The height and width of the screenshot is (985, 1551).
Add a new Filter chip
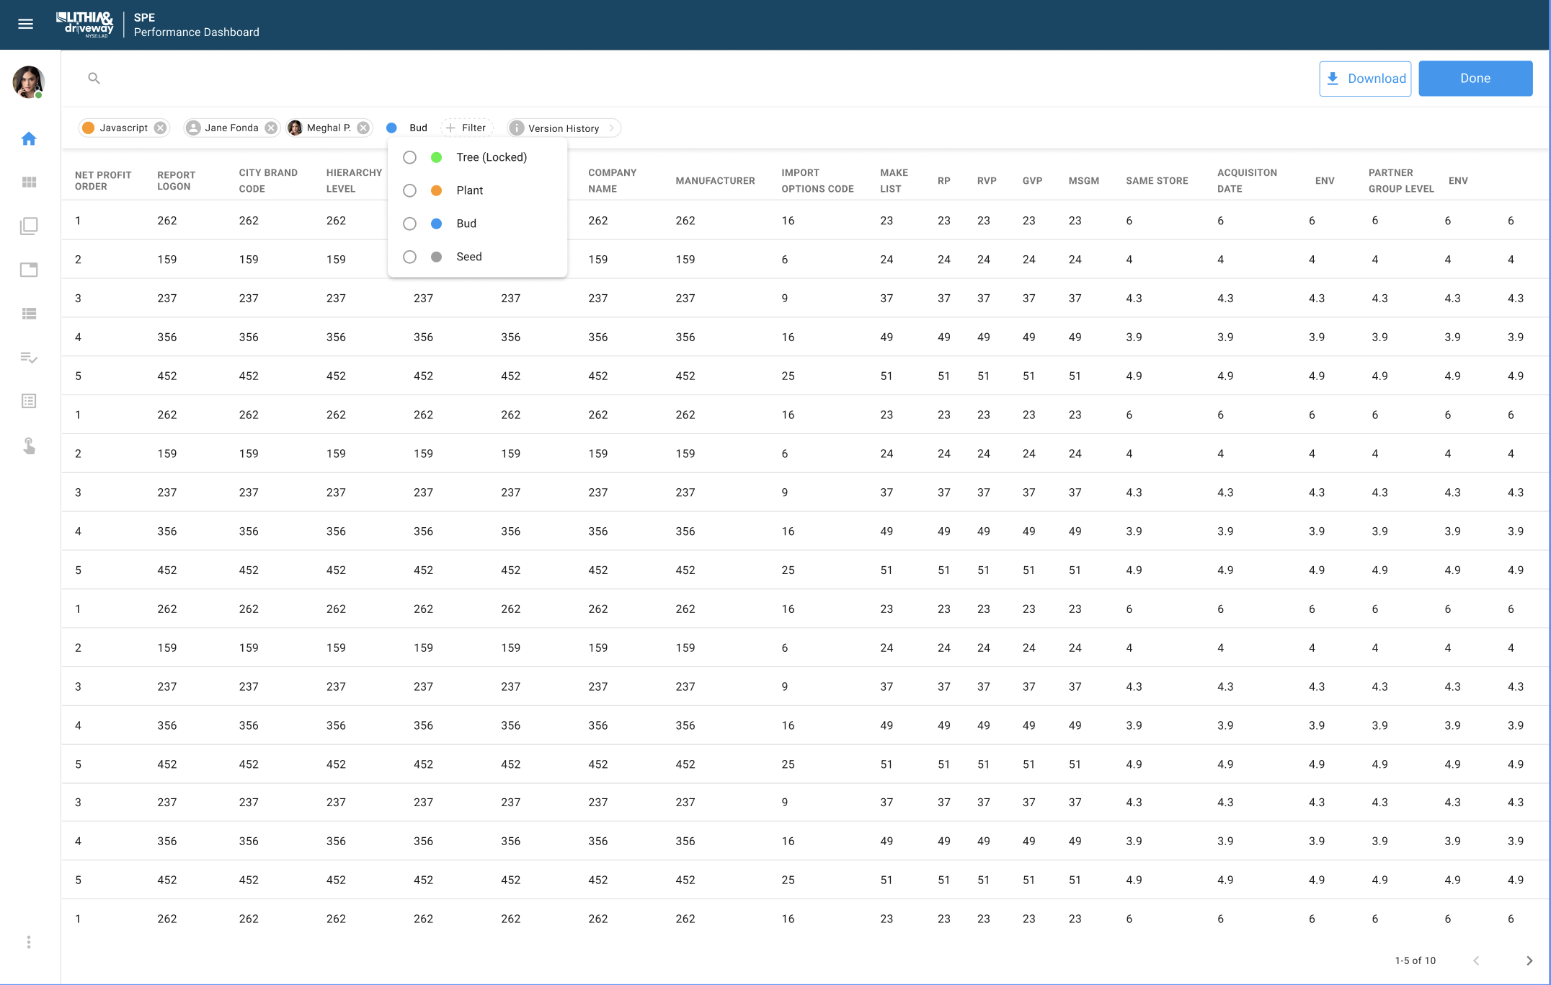tap(466, 128)
